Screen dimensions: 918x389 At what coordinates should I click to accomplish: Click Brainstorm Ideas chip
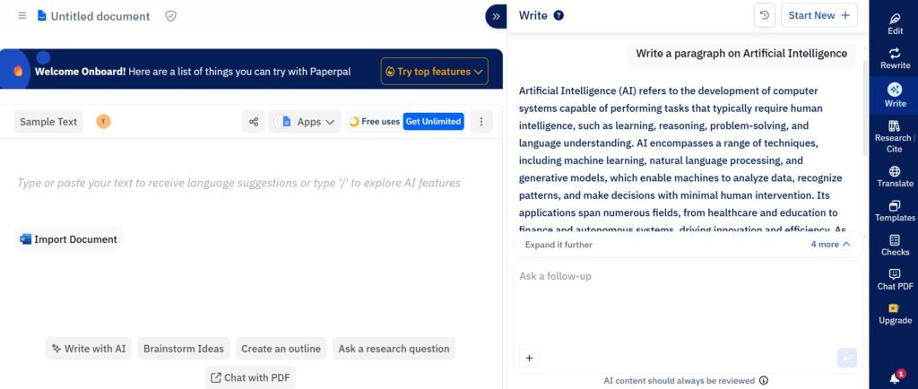coord(184,349)
